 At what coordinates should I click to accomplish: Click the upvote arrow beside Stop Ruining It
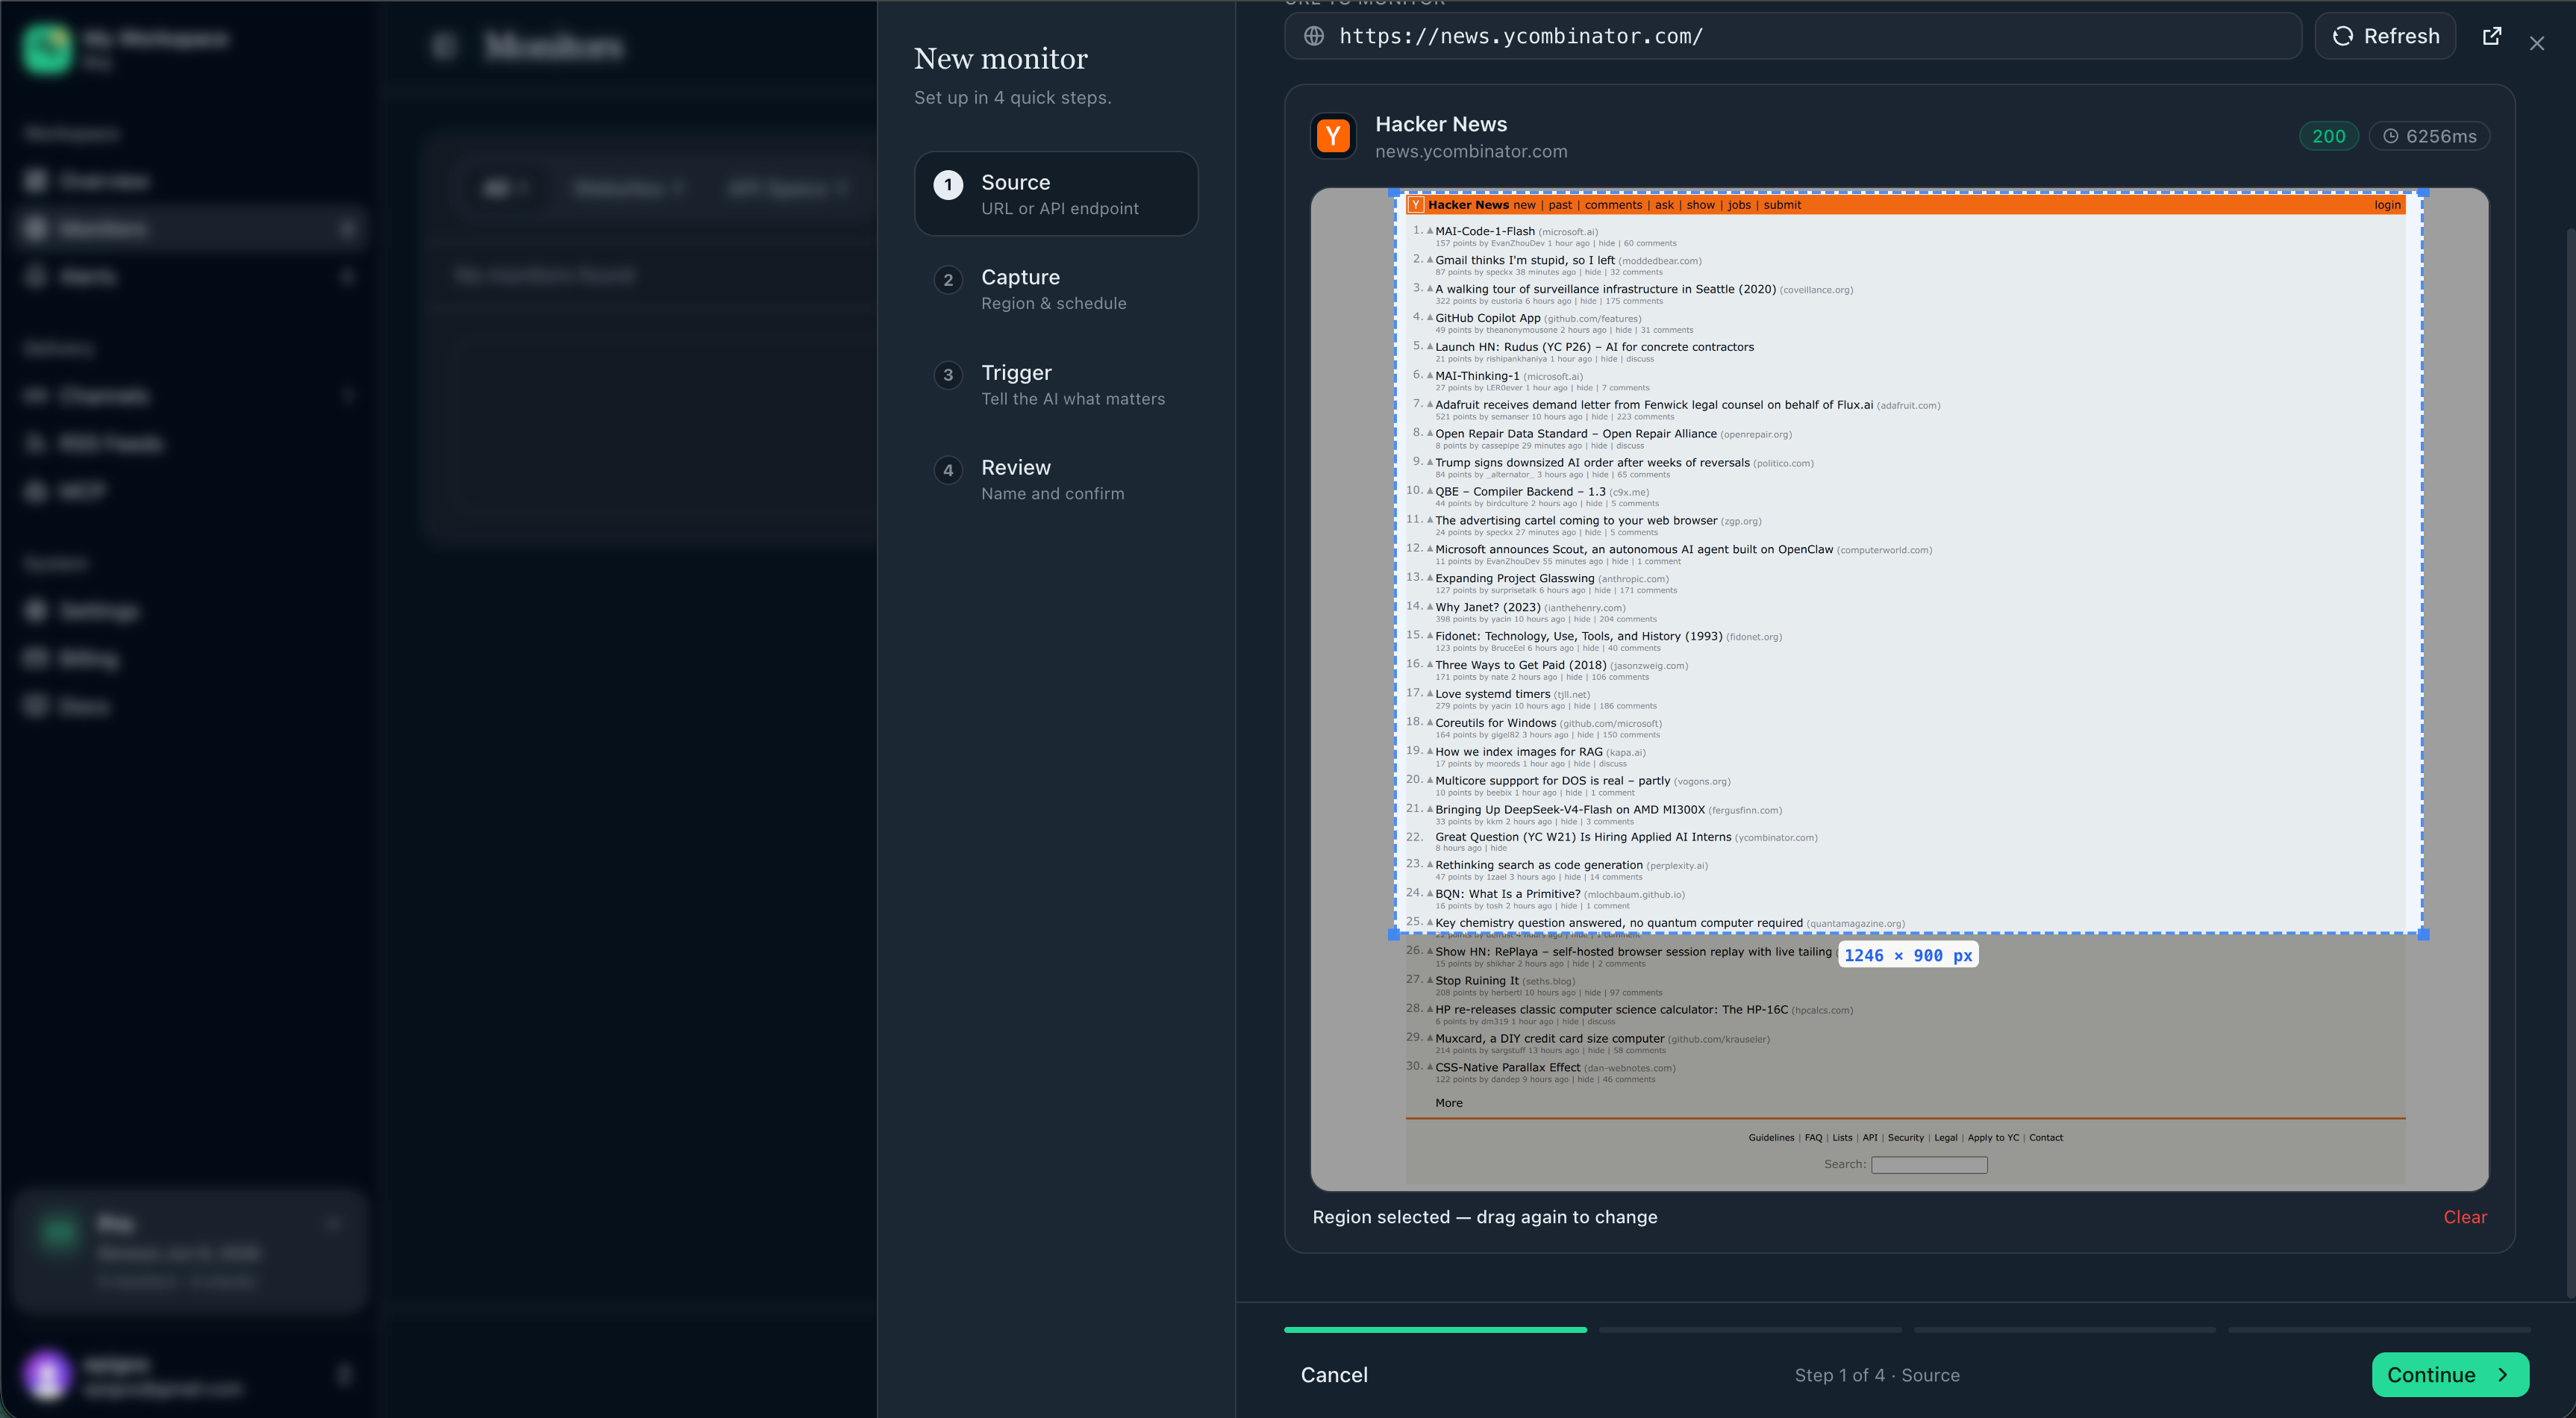coord(1430,981)
